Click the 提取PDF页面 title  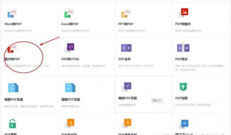71,100
